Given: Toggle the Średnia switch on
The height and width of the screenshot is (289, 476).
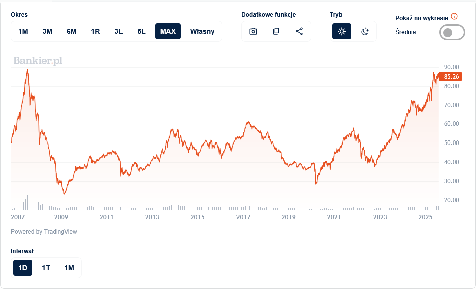Looking at the screenshot, I should tap(452, 32).
